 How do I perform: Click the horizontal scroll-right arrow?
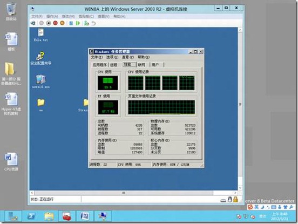point(235,193)
